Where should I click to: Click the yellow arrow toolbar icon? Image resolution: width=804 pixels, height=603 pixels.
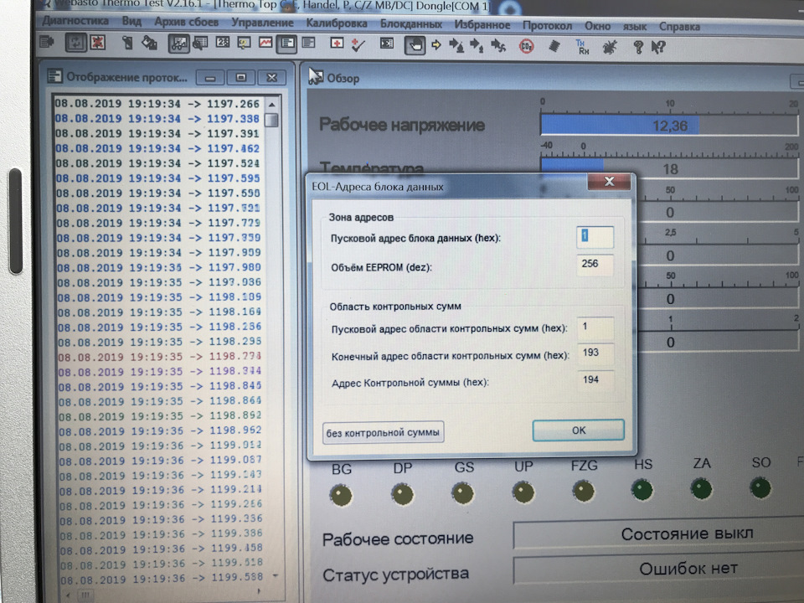436,45
